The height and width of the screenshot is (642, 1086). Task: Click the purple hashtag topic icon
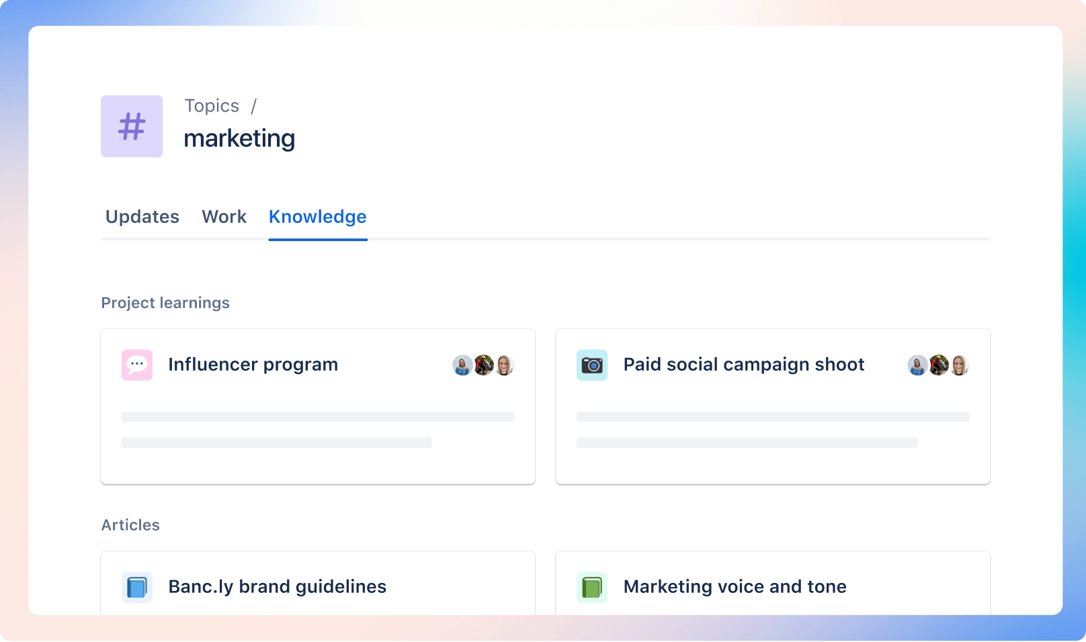coord(132,126)
